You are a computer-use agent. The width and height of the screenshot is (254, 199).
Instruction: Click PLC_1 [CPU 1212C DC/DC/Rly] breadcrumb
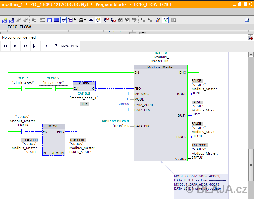coord(59,4)
